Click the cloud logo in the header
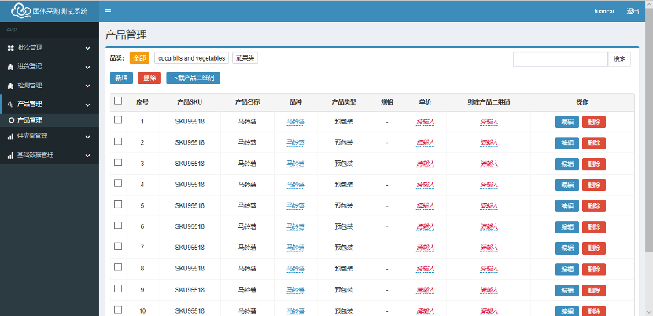Viewport: 653px width, 316px height. (x=20, y=11)
